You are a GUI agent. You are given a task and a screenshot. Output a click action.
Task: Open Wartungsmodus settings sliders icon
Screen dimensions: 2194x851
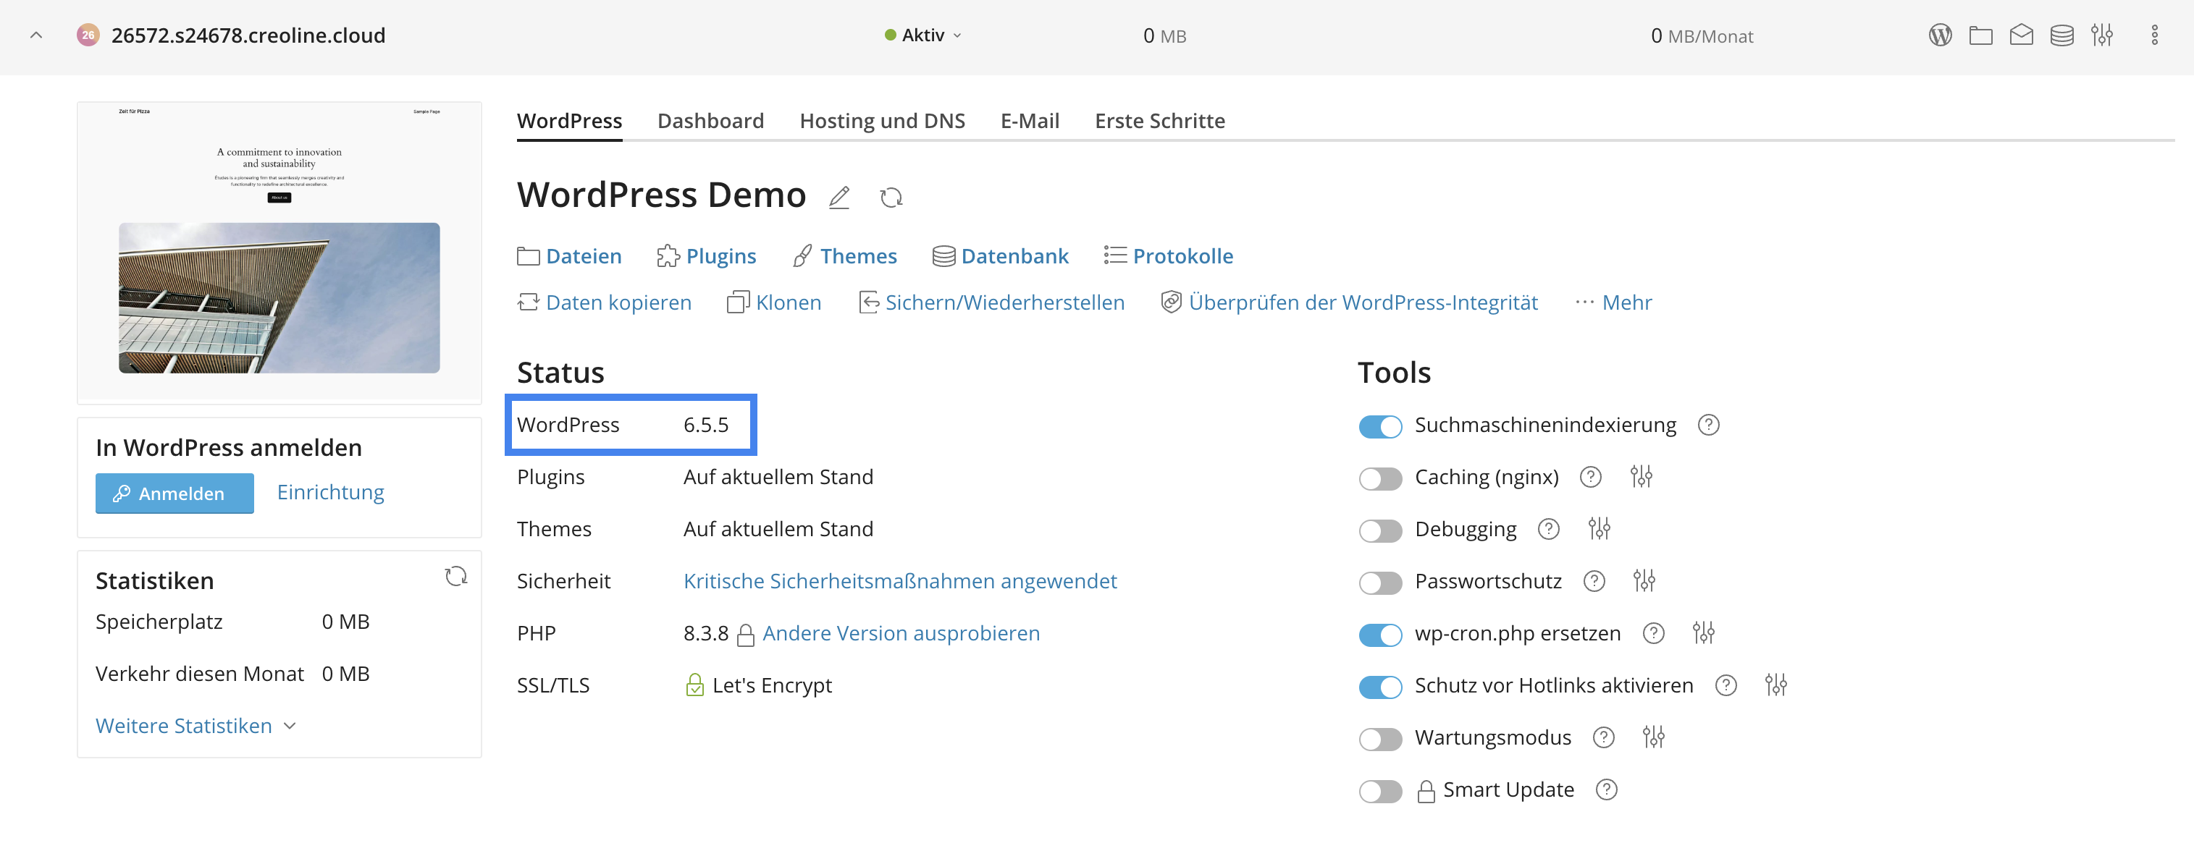click(1653, 738)
